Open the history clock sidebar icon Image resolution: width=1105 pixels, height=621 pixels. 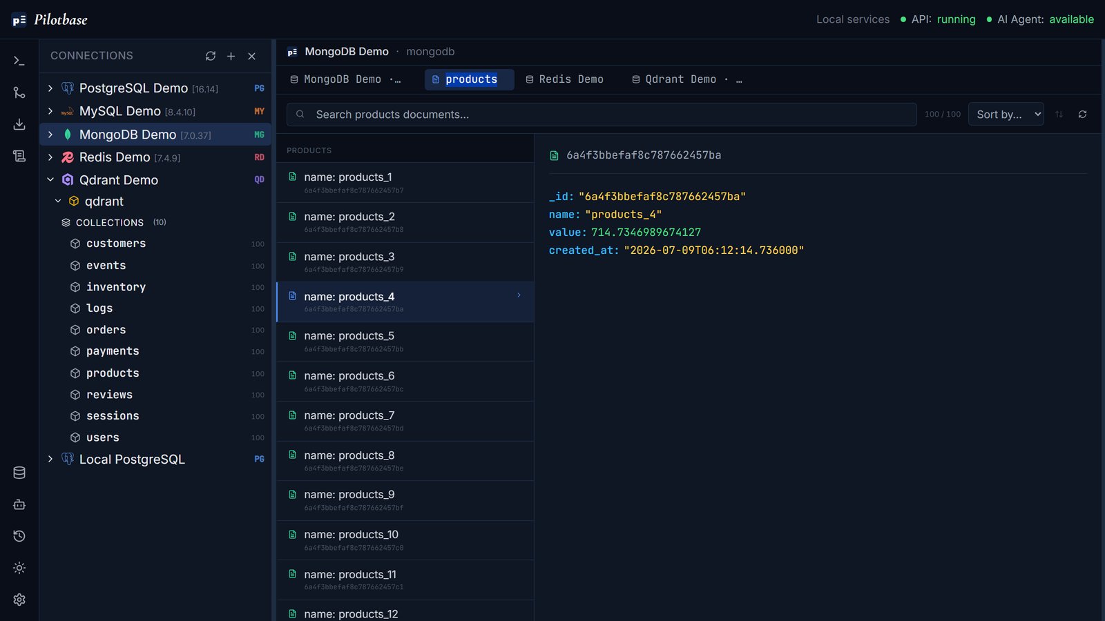[x=19, y=536]
